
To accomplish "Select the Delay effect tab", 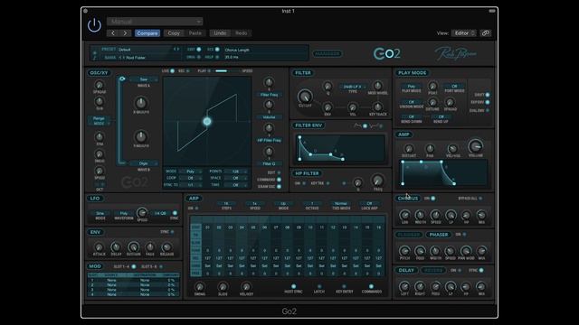I will [x=406, y=270].
